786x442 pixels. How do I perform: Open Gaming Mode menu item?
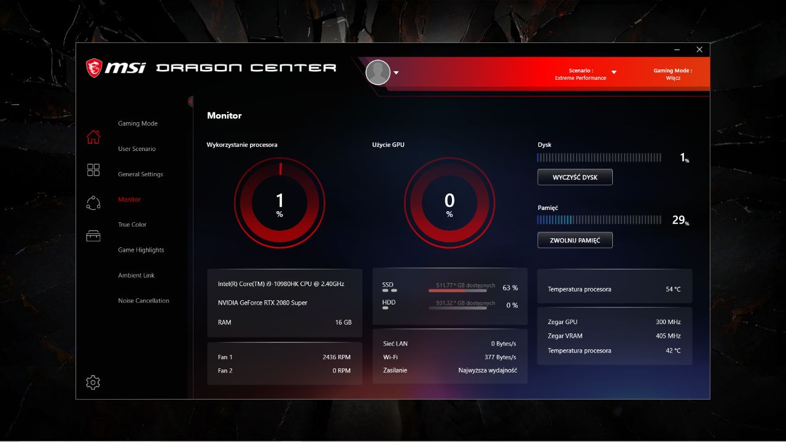[x=138, y=123]
